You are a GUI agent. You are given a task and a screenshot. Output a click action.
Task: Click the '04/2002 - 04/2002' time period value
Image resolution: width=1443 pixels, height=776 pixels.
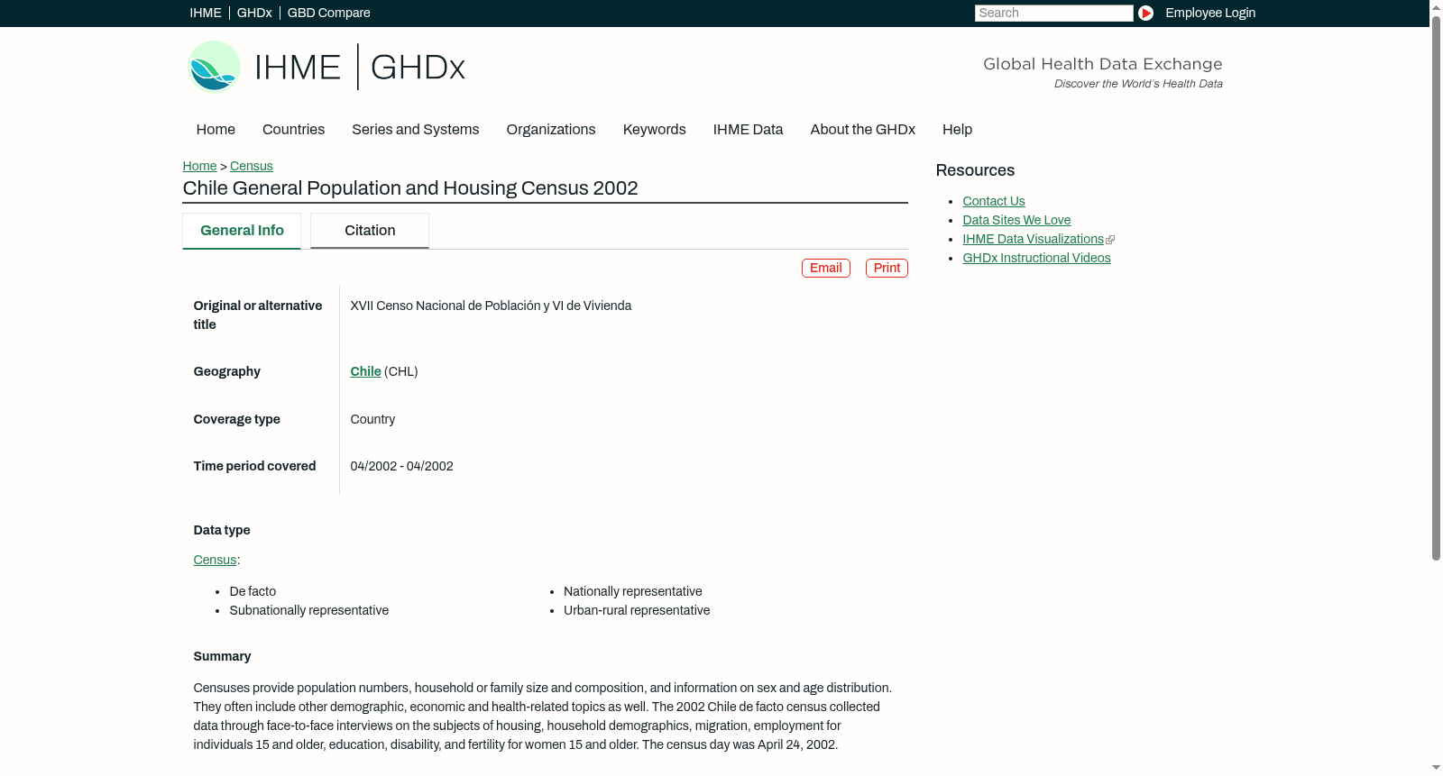(x=401, y=466)
